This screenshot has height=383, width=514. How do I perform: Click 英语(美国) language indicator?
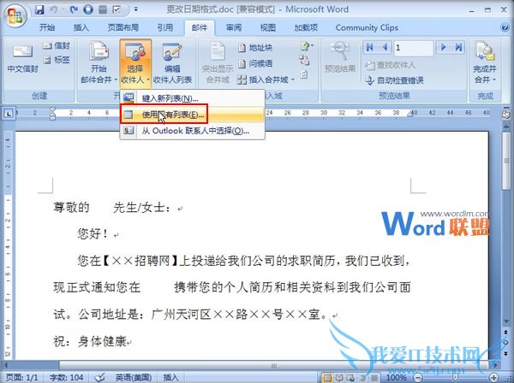pos(134,377)
